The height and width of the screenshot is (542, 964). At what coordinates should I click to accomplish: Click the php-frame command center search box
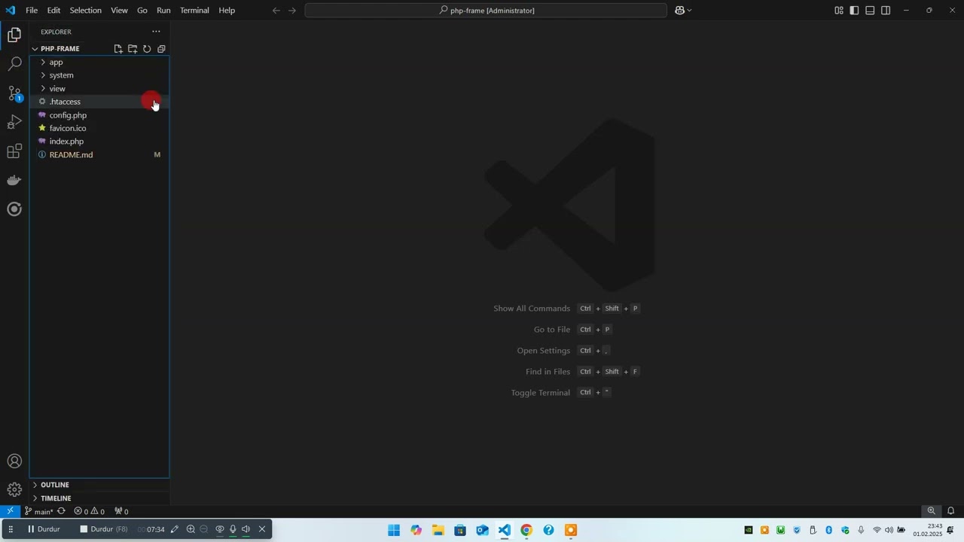click(486, 11)
